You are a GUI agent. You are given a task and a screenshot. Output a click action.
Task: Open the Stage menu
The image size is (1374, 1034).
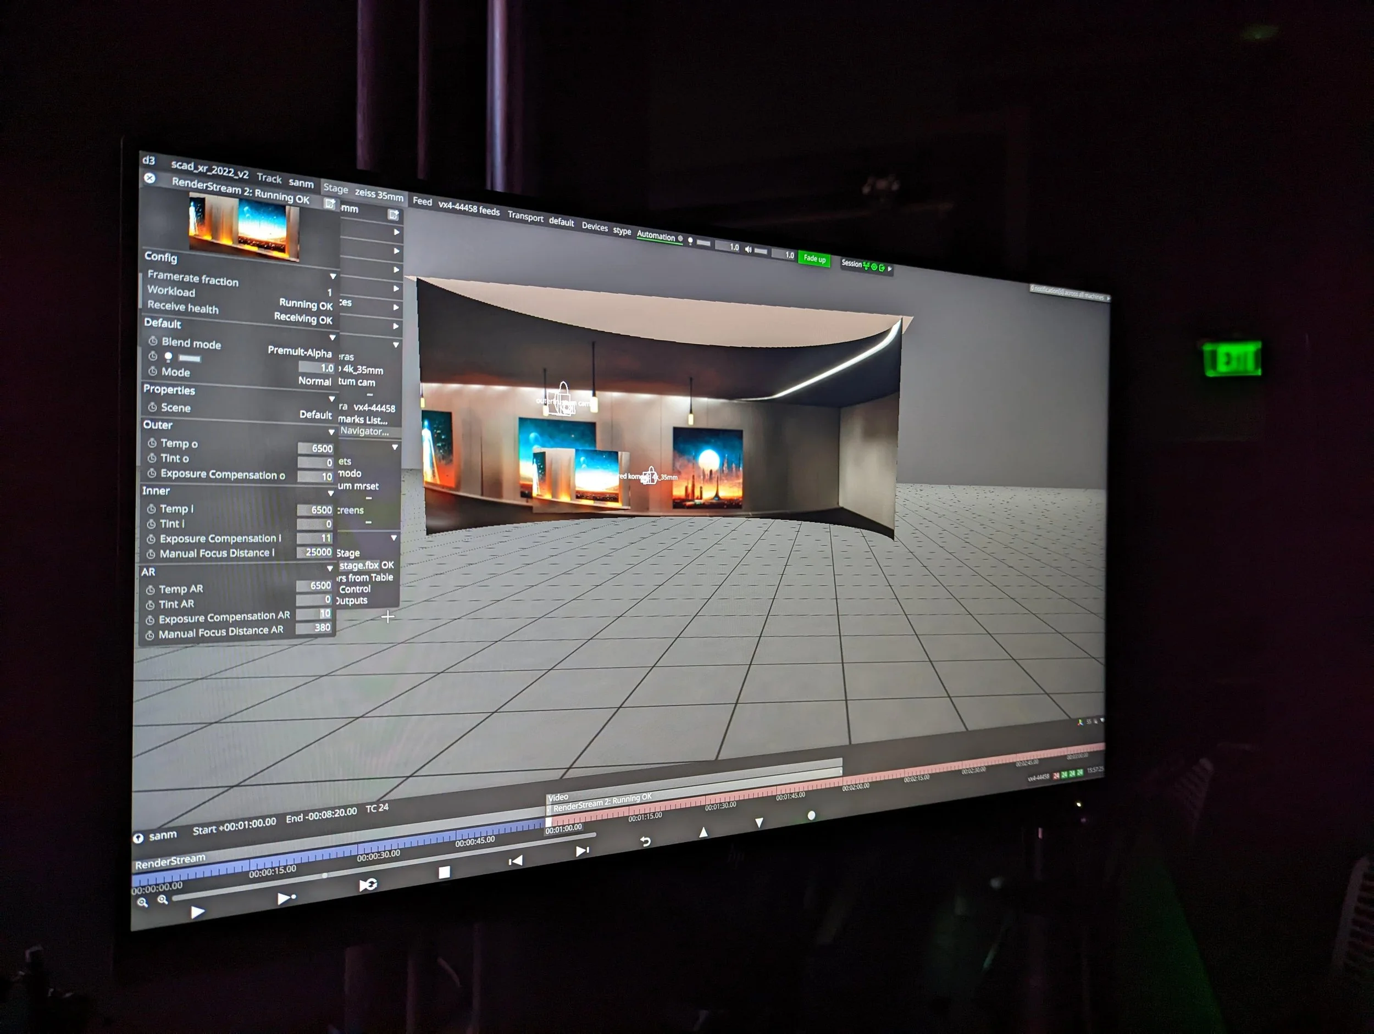pos(335,188)
